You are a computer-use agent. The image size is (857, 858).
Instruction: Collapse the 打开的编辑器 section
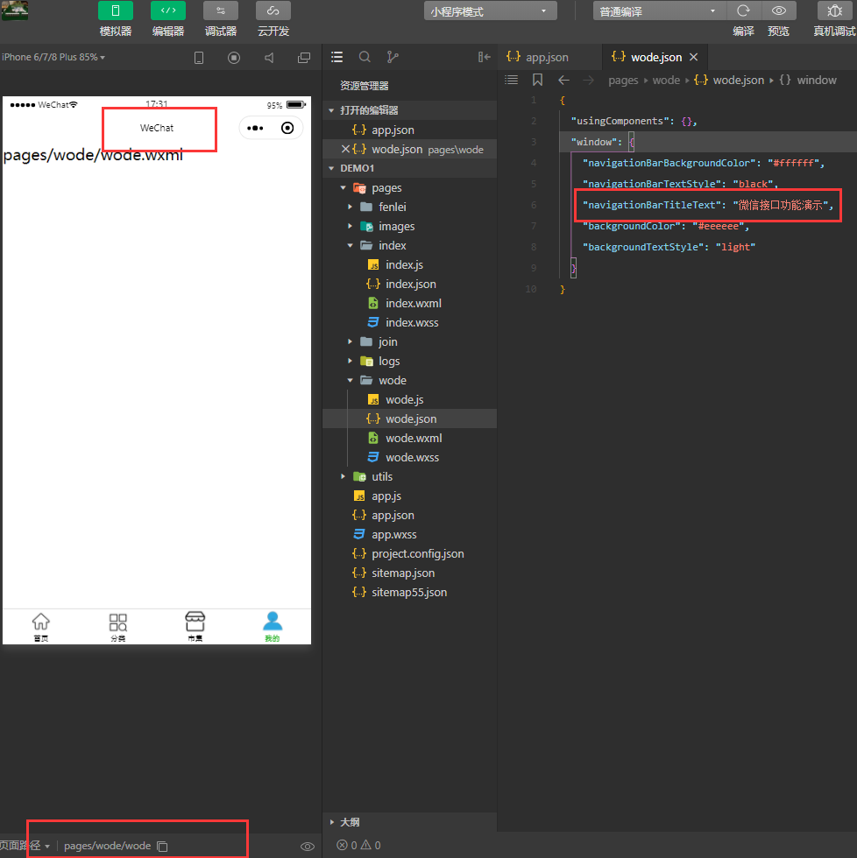point(331,110)
